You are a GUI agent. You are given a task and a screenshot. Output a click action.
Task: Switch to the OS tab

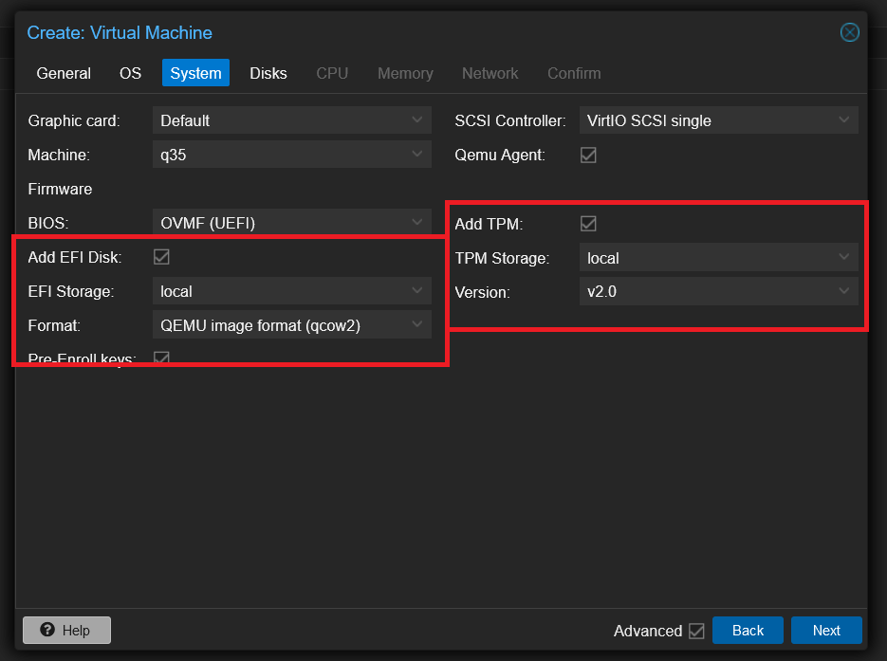click(130, 73)
